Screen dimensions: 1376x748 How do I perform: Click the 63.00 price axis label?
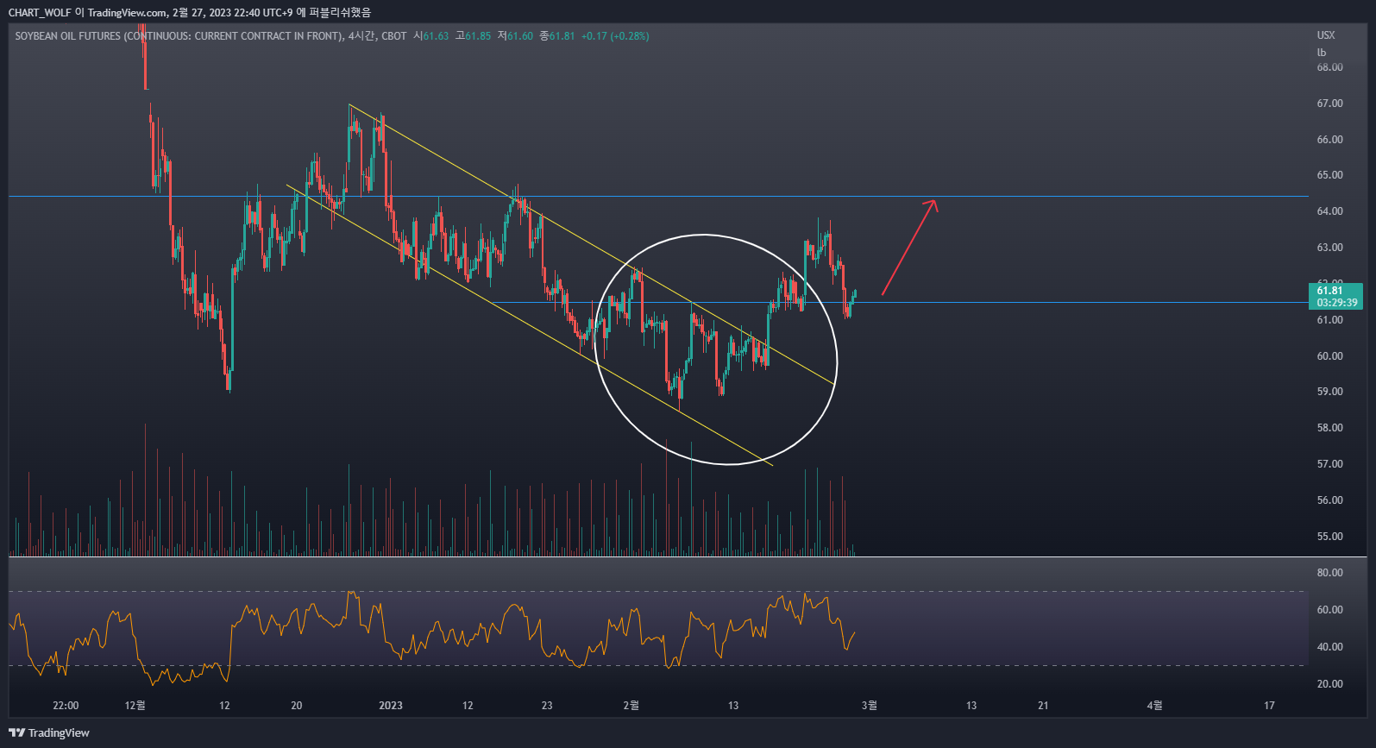[x=1329, y=248]
